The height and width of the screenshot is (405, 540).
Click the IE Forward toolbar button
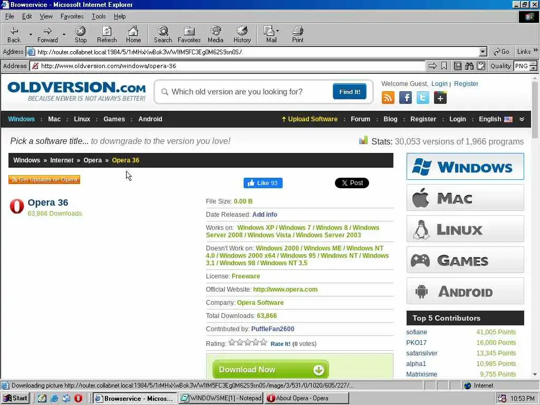pyautogui.click(x=47, y=34)
